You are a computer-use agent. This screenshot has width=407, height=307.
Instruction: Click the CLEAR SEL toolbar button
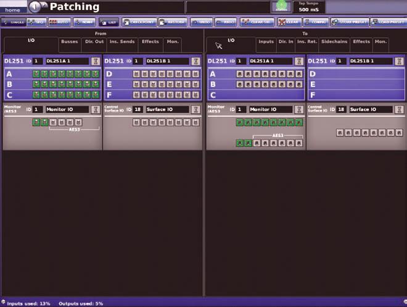(x=257, y=22)
